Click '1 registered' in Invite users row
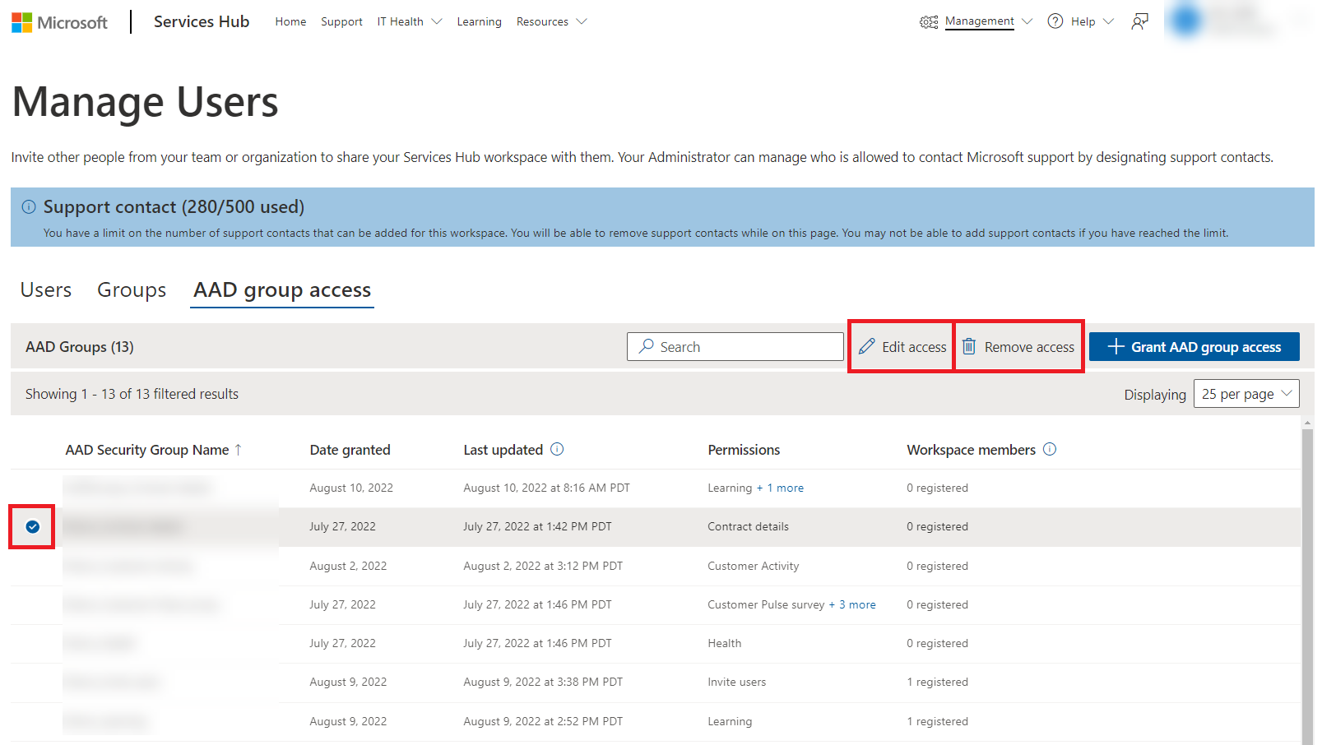The width and height of the screenshot is (1322, 745). point(937,682)
